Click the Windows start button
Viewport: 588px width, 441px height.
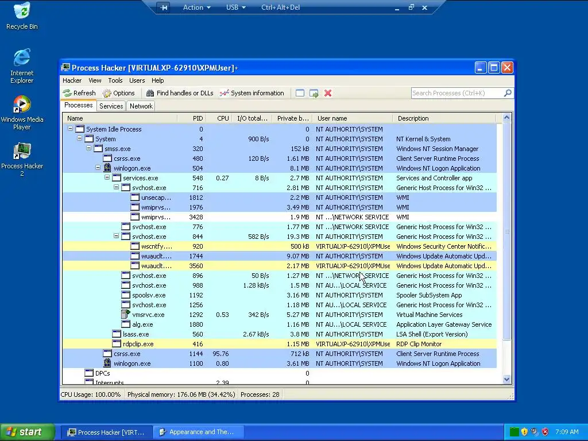tap(28, 432)
